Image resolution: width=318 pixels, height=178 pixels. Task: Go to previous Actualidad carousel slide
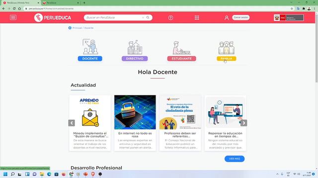click(72, 123)
